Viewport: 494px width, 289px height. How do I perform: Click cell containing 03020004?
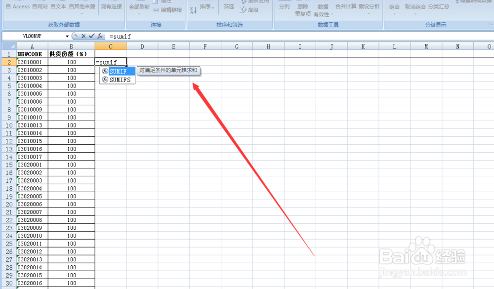(32, 188)
